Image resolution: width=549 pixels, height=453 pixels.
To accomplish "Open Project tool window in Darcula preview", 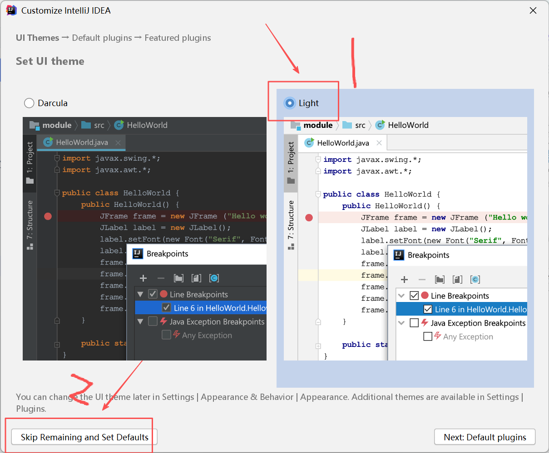I will (30, 162).
